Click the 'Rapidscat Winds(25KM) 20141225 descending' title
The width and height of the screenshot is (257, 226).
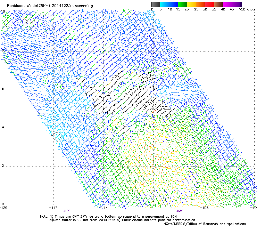tap(50, 6)
